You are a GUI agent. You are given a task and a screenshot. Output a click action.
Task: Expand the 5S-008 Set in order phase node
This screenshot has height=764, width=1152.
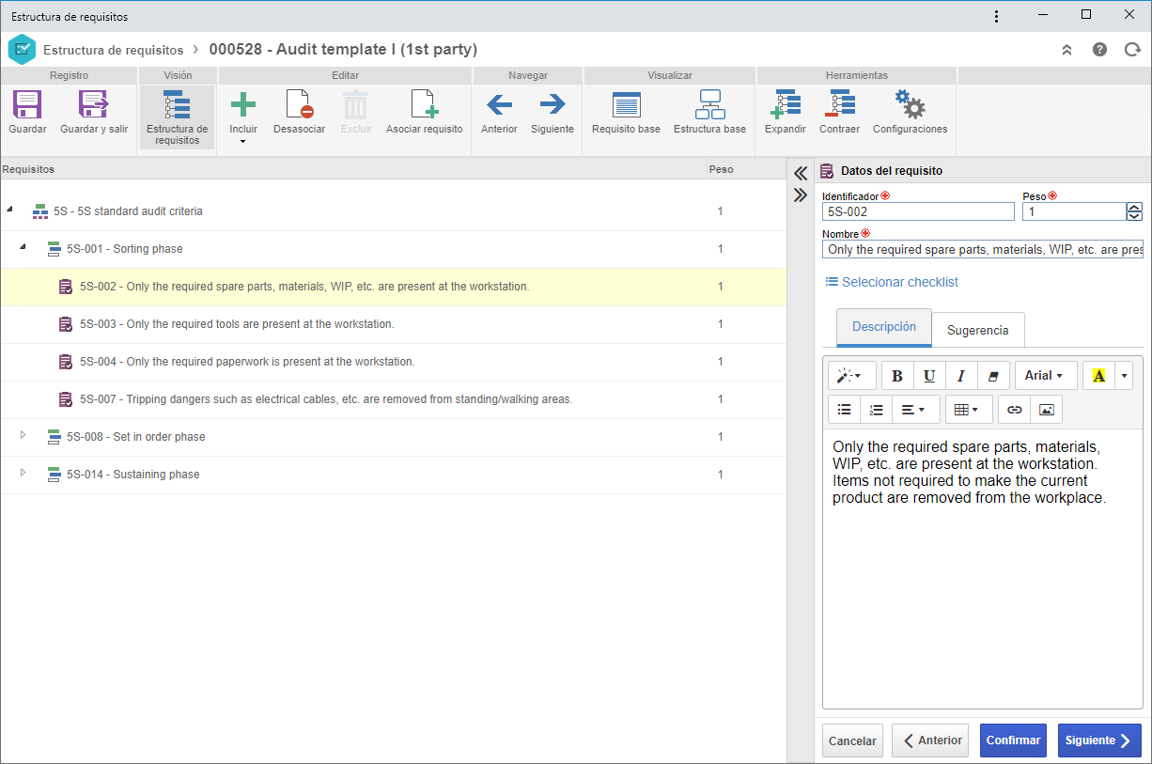[x=23, y=435]
